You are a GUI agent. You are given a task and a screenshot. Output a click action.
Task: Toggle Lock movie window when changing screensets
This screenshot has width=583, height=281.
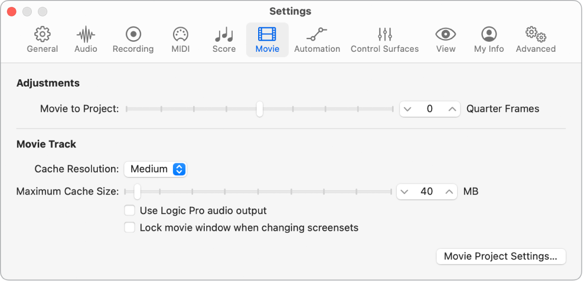point(130,228)
